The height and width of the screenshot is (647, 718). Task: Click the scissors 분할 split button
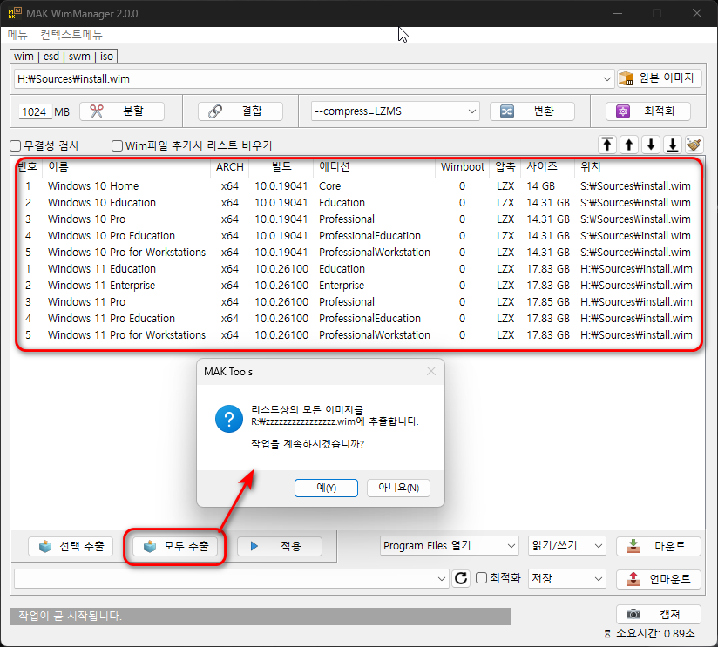tap(122, 111)
